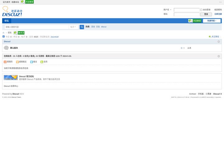Click the 默认版块 forum speech bubble icon

pyautogui.click(x=6, y=48)
